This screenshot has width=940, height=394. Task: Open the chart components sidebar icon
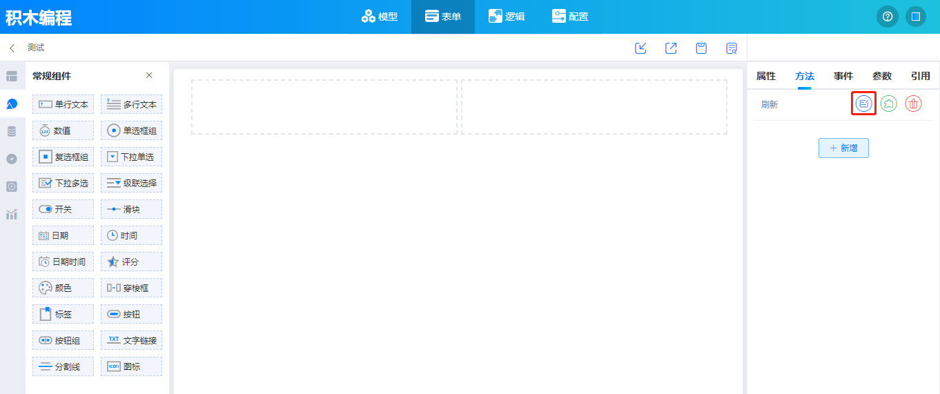coord(12,214)
